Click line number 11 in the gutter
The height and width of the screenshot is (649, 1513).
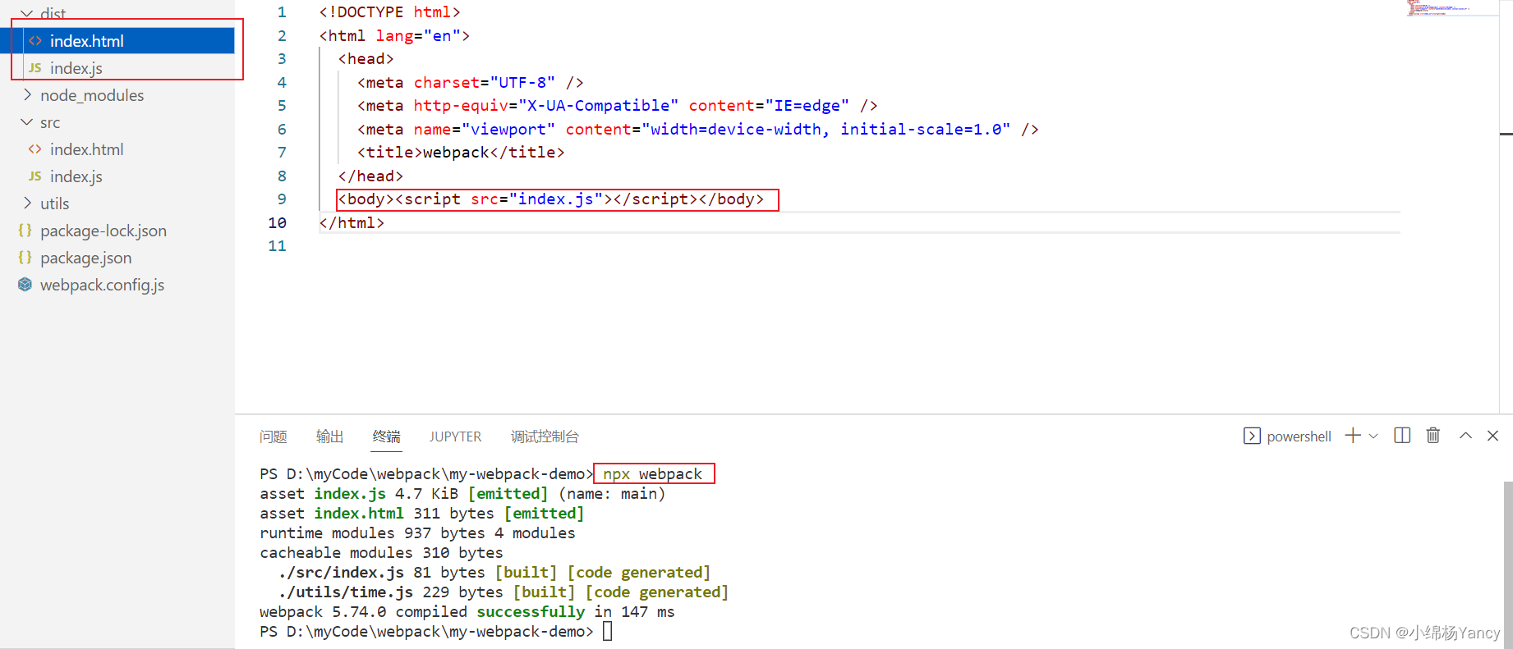277,246
